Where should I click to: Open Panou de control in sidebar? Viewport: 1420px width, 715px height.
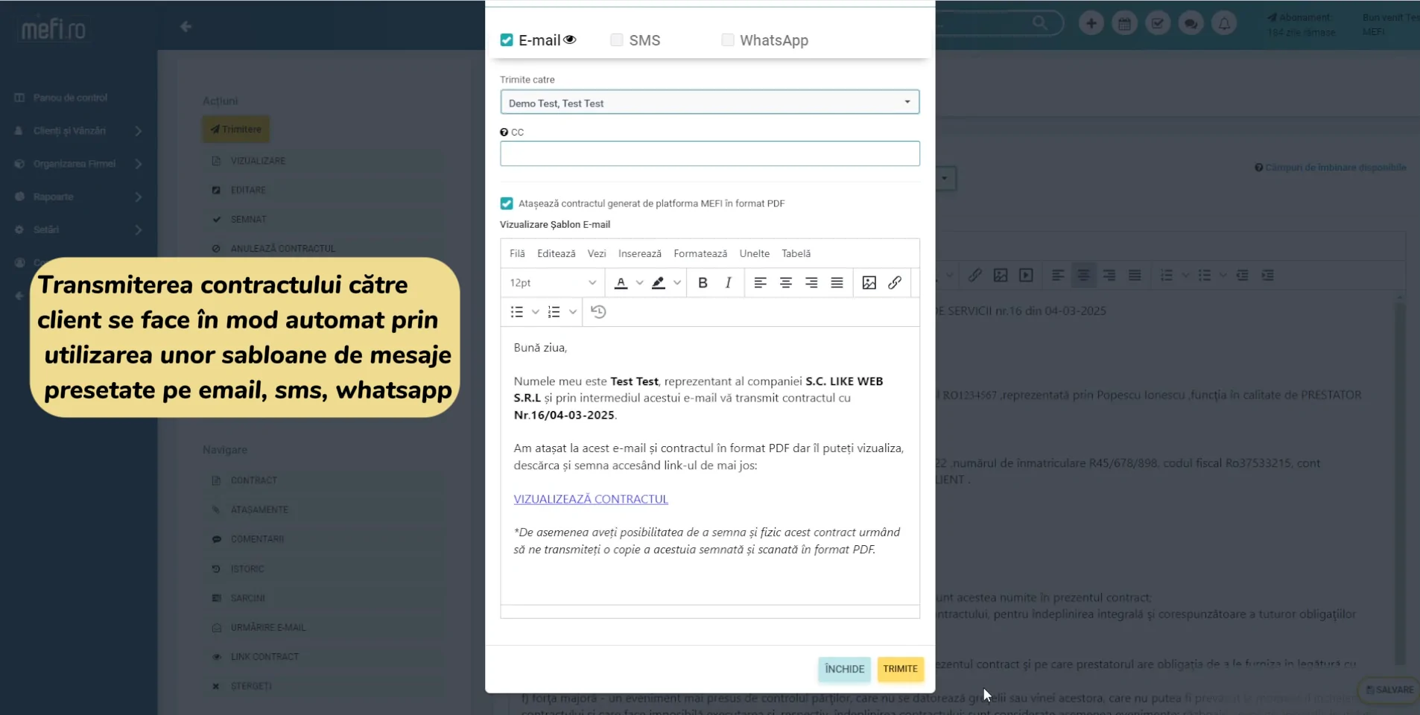point(70,98)
